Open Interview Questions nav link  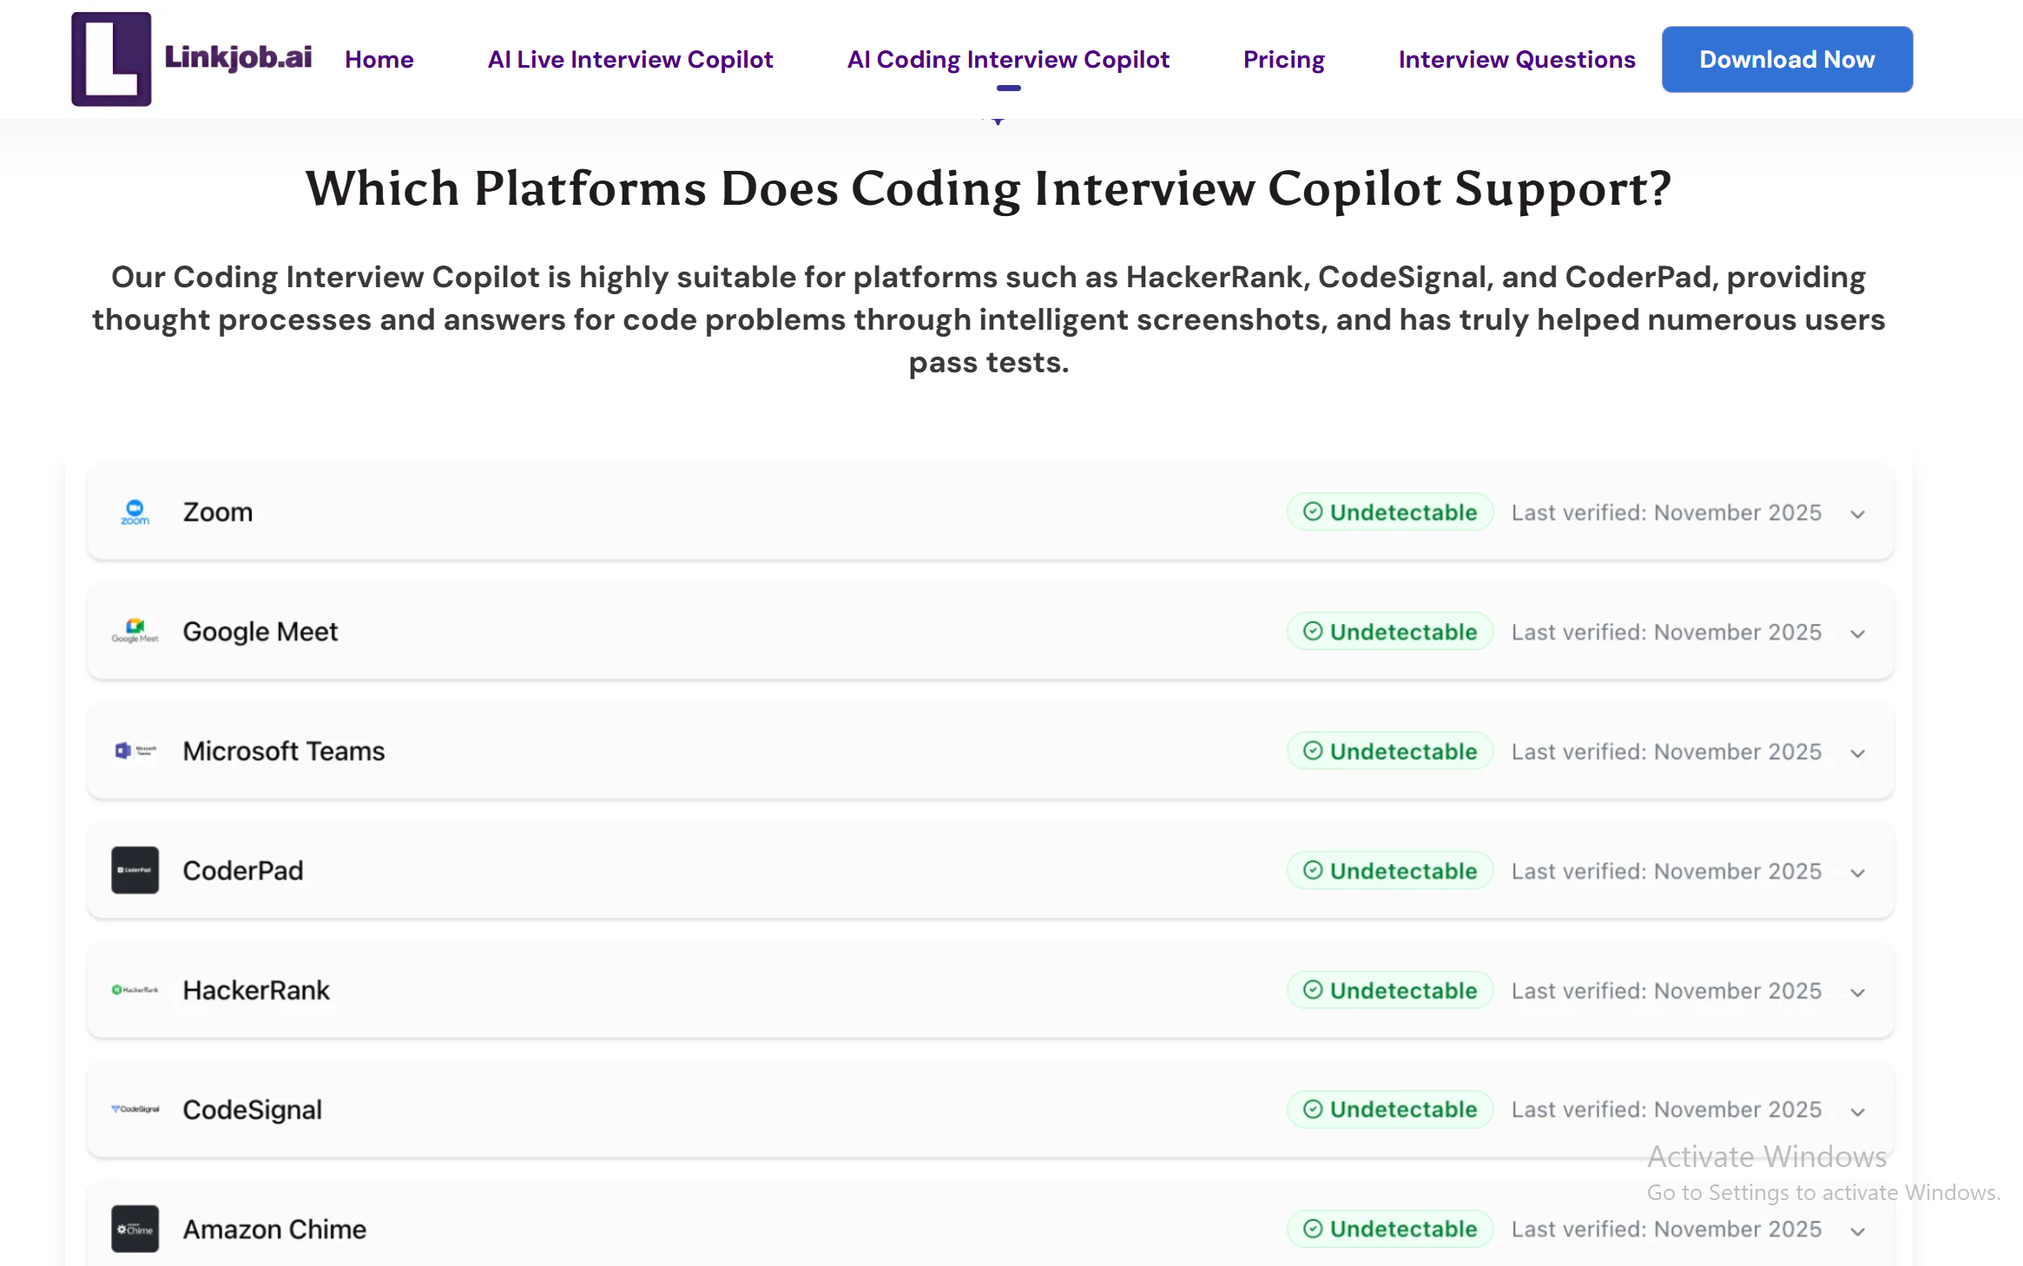[1516, 59]
